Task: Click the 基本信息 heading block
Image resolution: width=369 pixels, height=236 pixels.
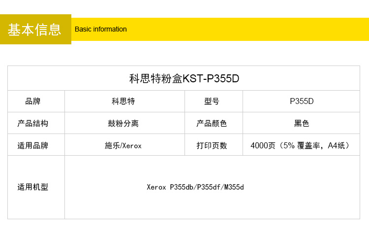Action: click(x=35, y=29)
